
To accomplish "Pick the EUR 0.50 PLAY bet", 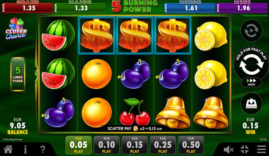I will pos(191,145).
